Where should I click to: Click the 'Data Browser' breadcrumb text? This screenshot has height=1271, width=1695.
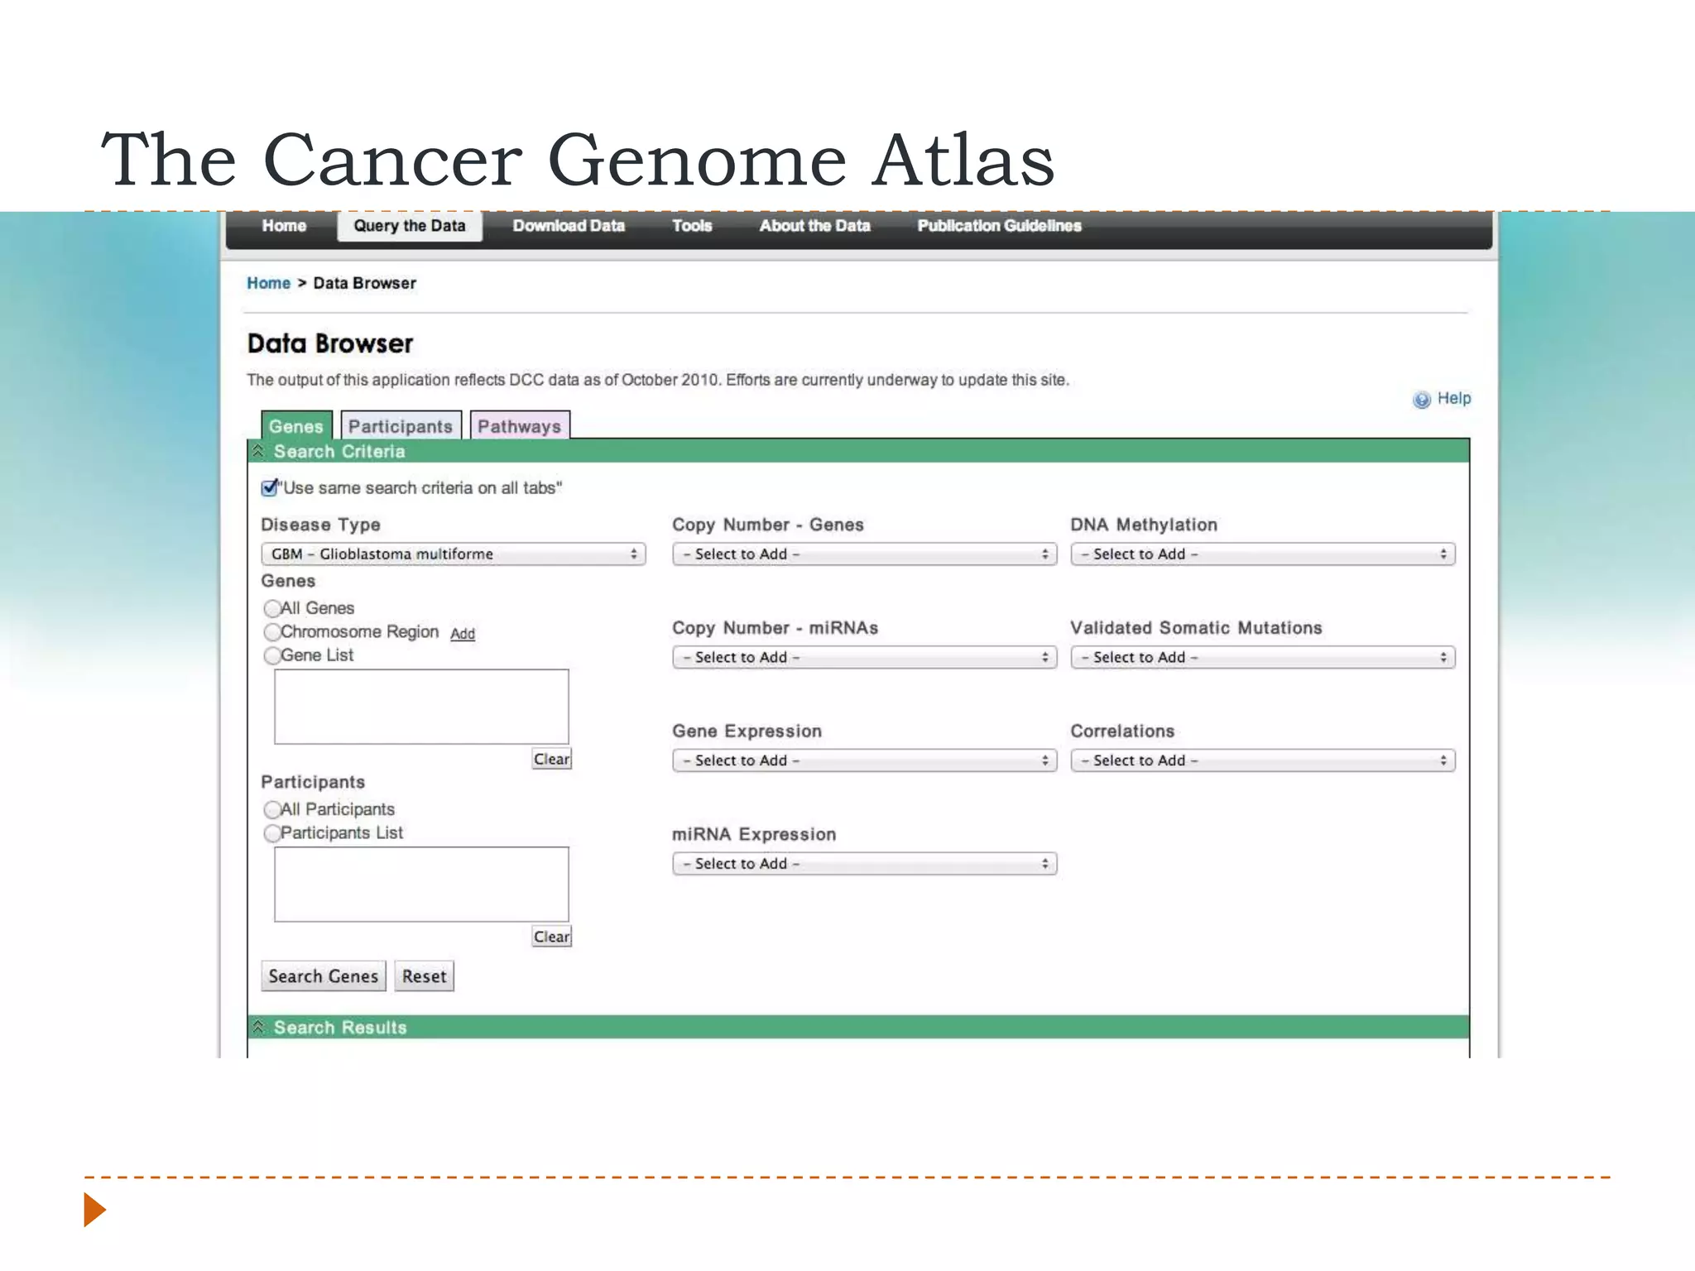click(x=365, y=283)
